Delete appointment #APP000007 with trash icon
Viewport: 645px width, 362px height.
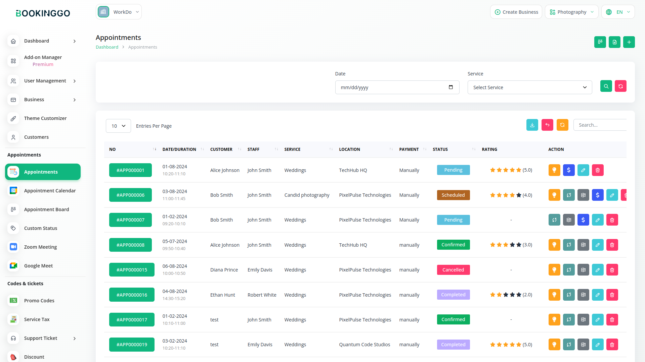(612, 220)
